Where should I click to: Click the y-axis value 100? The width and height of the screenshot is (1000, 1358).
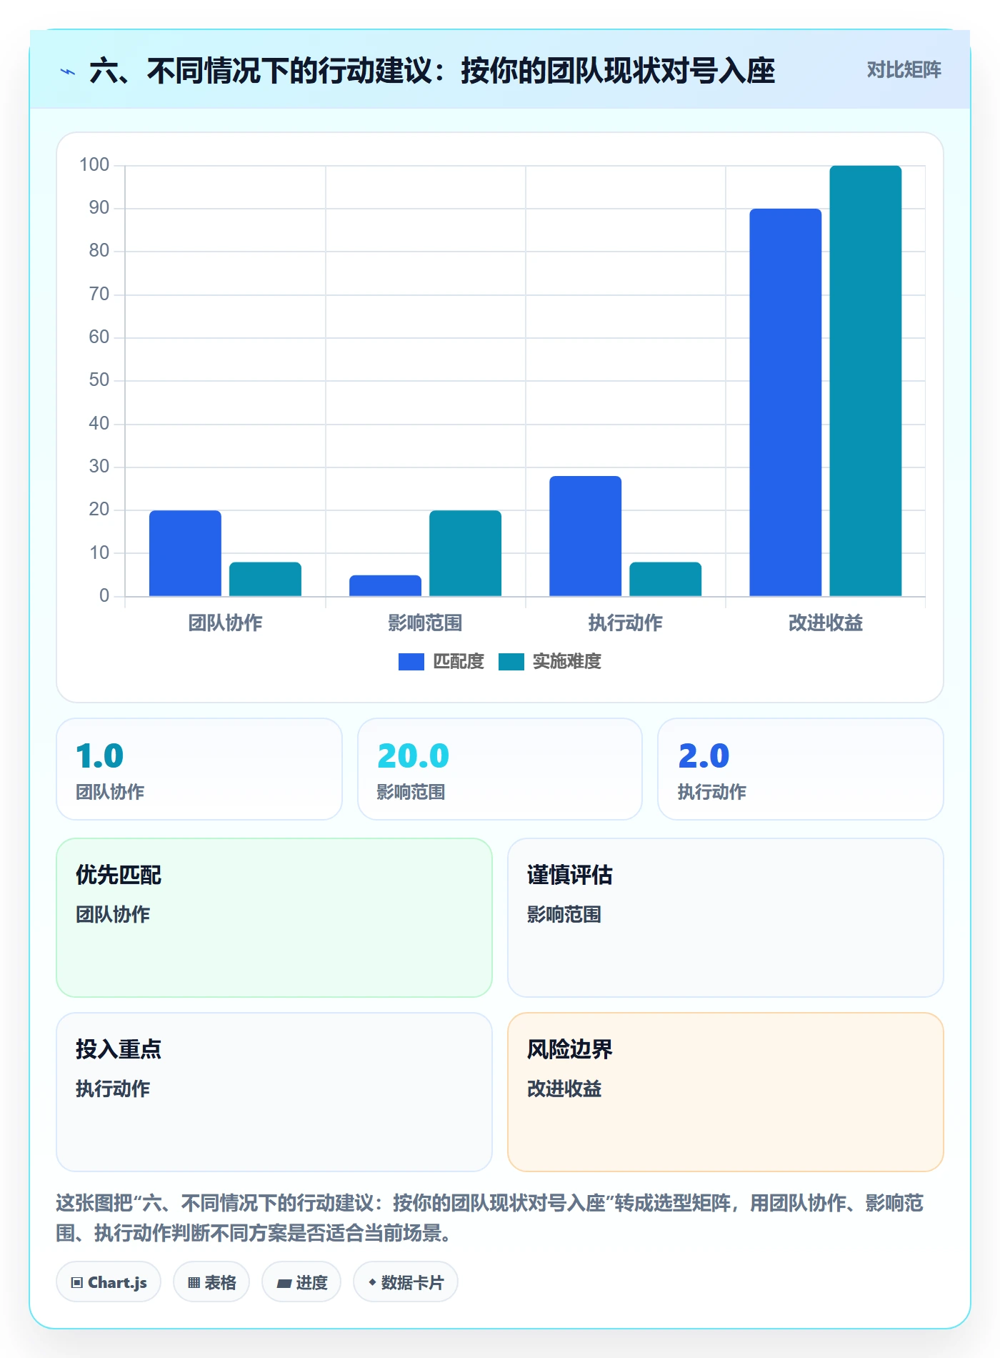pos(94,165)
